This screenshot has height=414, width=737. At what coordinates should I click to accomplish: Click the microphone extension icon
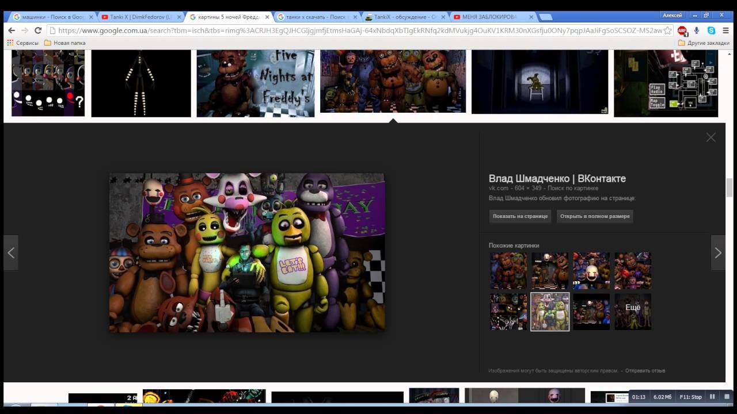[697, 30]
